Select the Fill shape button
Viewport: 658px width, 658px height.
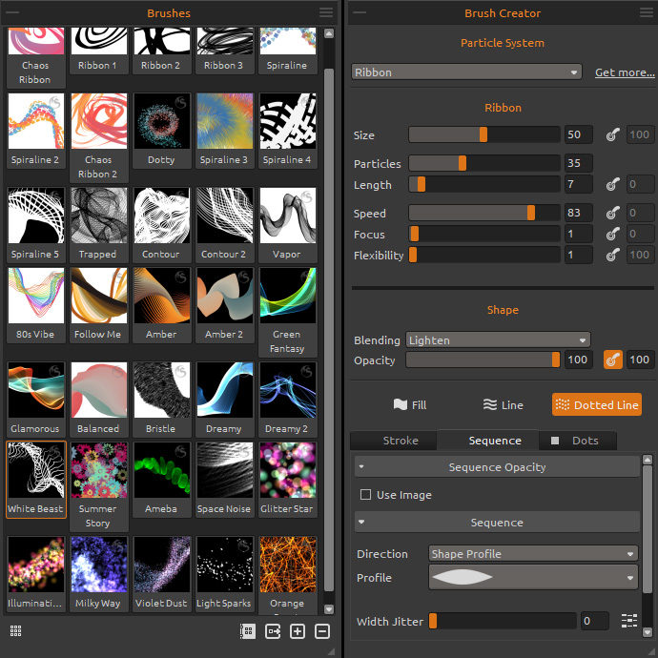coord(409,405)
